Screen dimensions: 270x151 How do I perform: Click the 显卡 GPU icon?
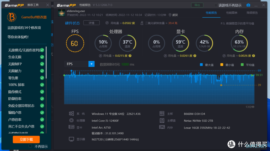coord(71,127)
